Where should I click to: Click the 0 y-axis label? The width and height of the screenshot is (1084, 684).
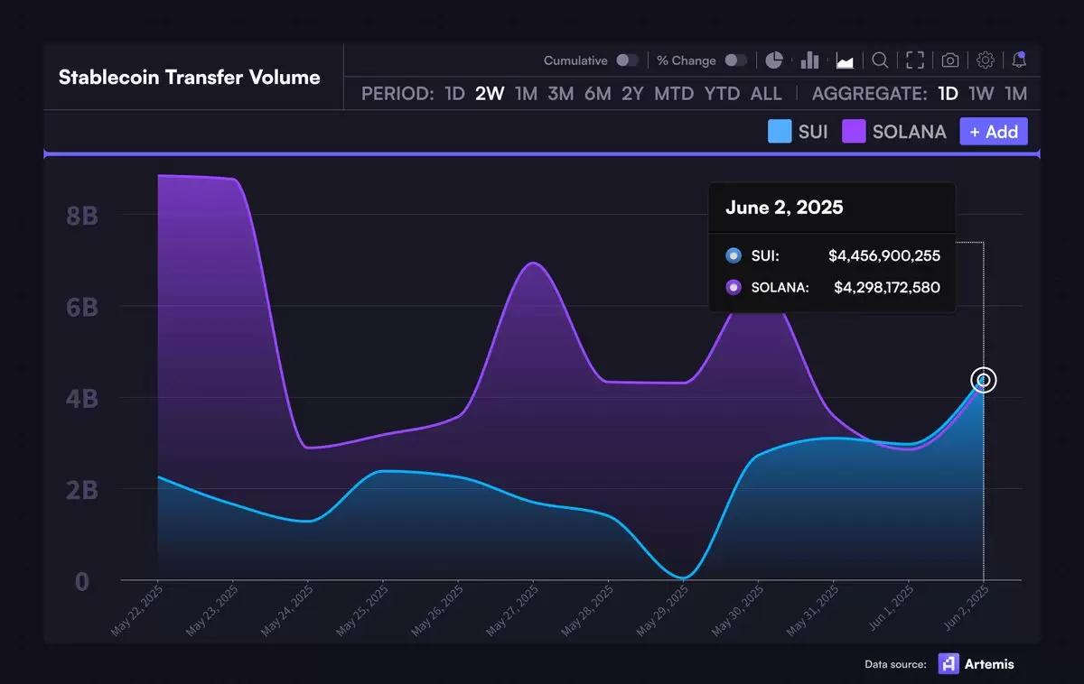[82, 581]
